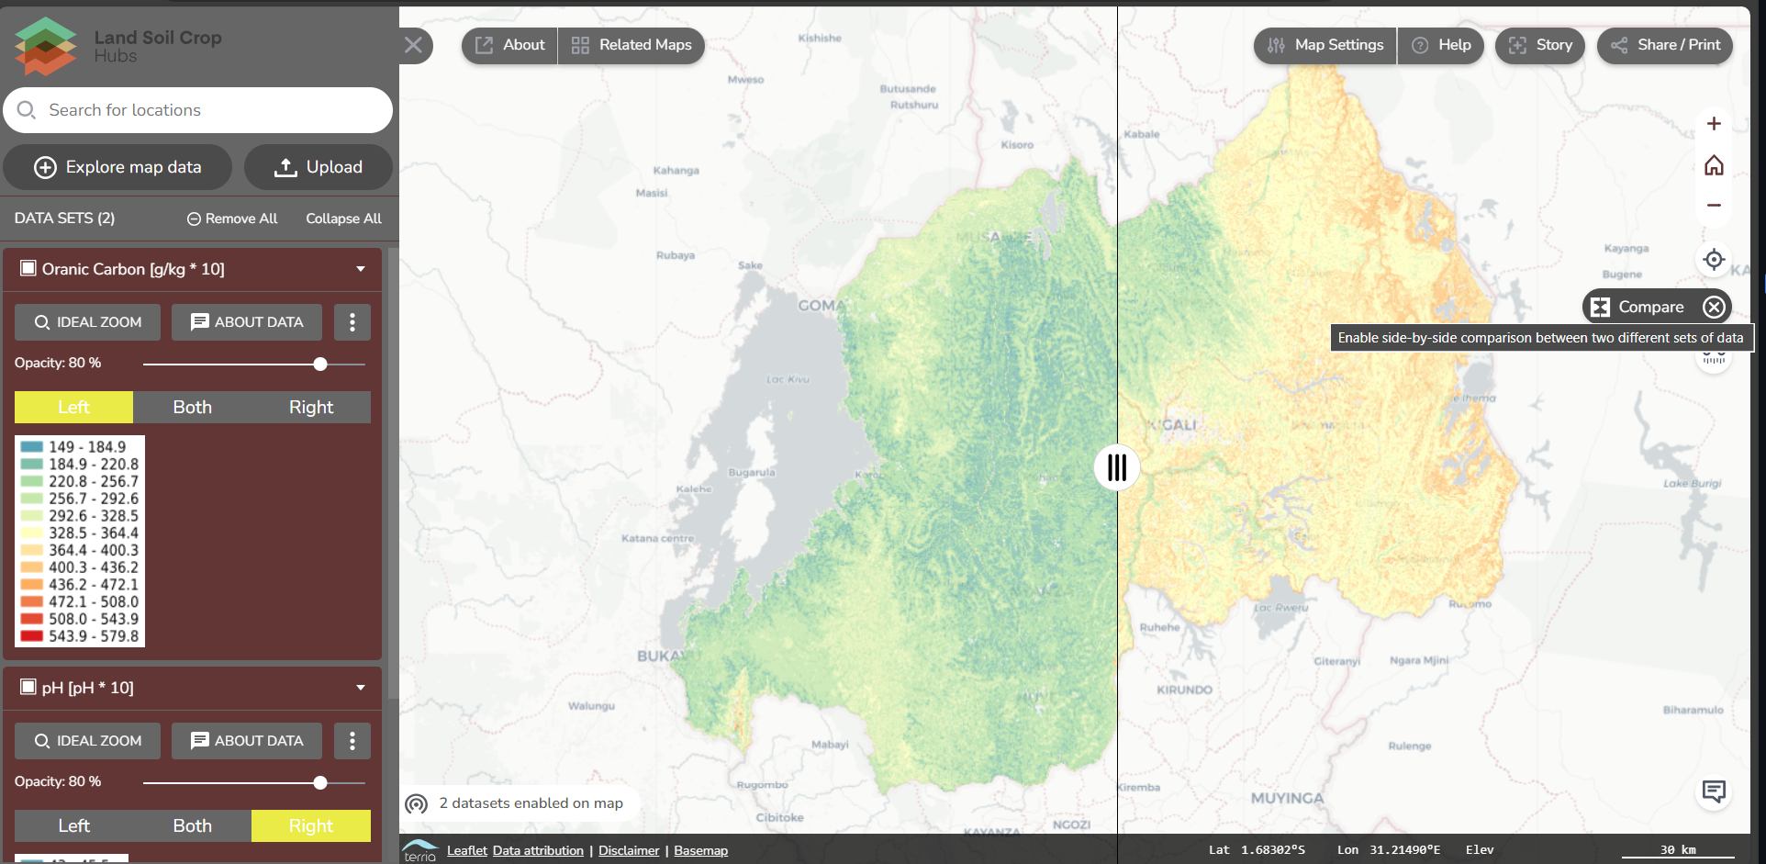Collapse All datasets in workbench

(x=343, y=219)
